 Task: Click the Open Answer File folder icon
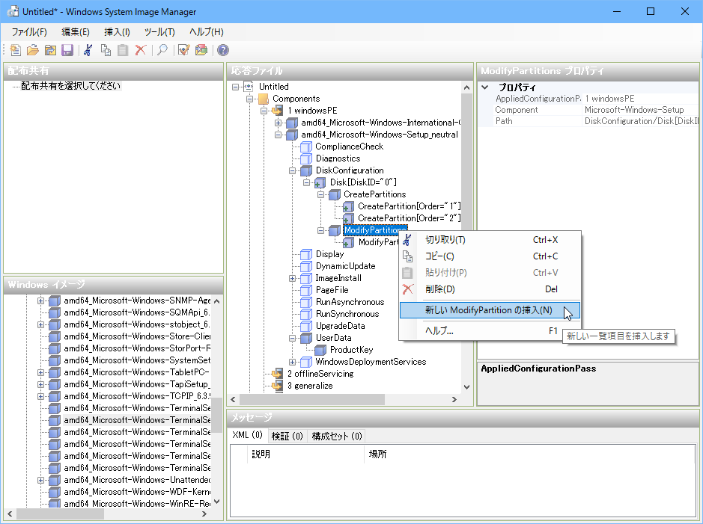tap(33, 50)
